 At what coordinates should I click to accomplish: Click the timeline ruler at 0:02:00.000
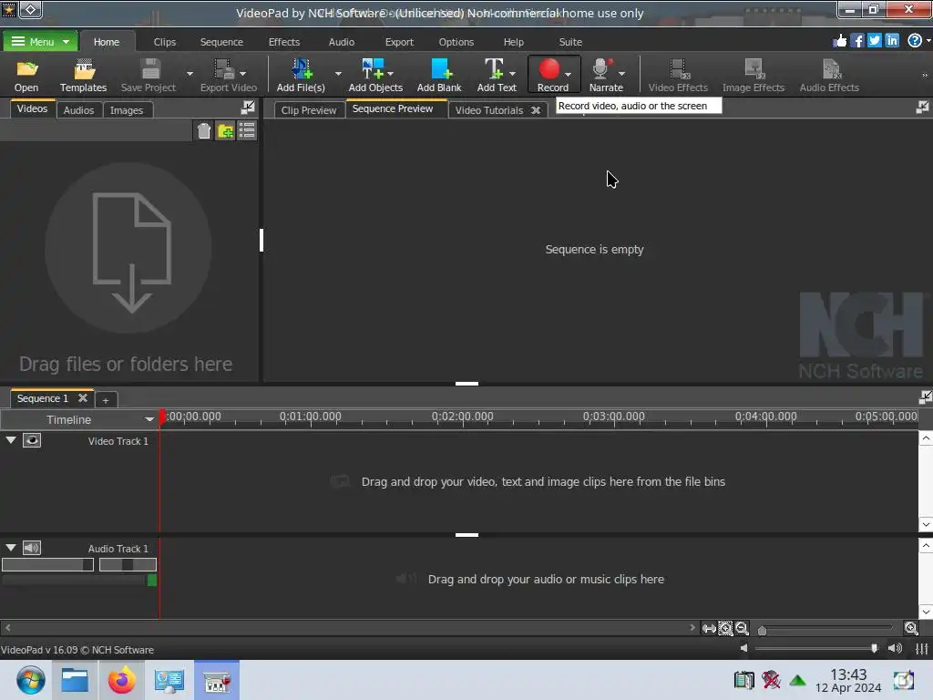462,417
